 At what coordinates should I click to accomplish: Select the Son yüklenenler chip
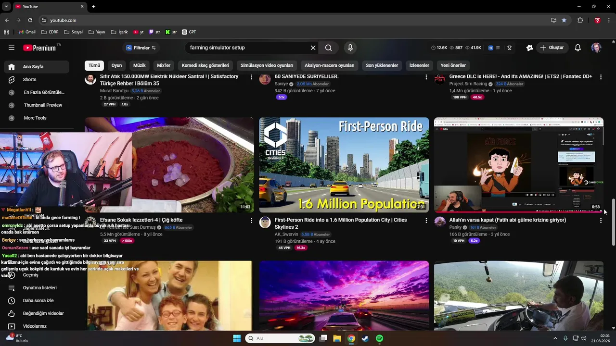pyautogui.click(x=382, y=65)
